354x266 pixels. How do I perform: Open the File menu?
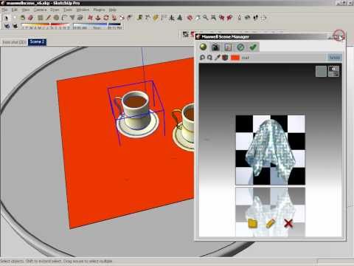(4, 10)
